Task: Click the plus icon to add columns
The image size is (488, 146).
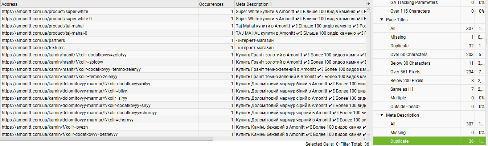Action: point(369,4)
